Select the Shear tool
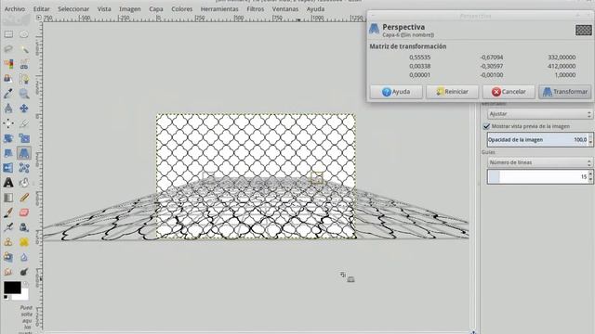595x334 pixels. point(8,153)
